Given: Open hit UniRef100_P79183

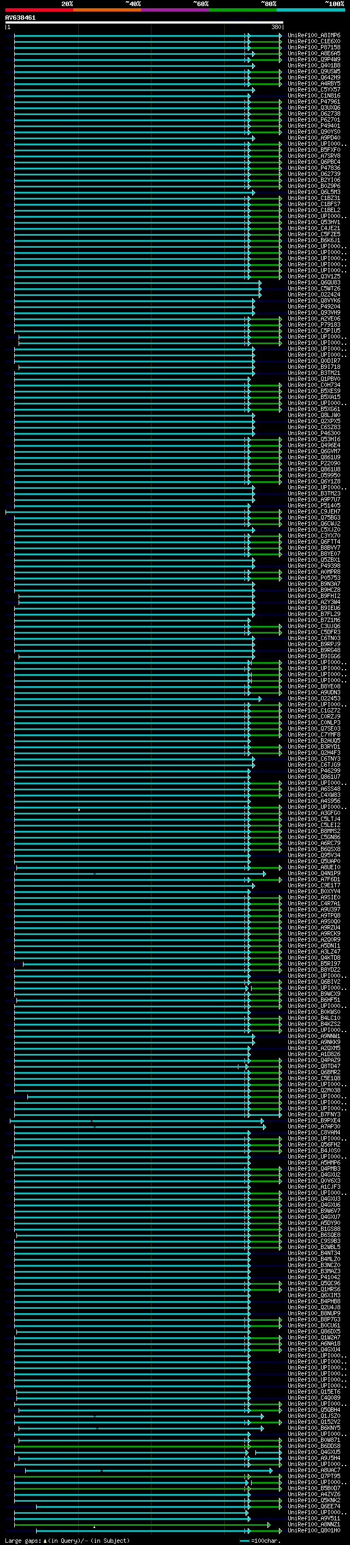Looking at the screenshot, I should click(314, 324).
